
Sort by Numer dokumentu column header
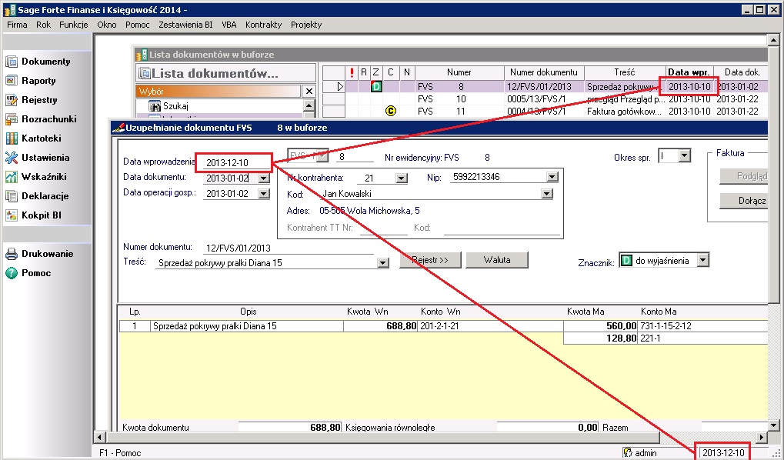[543, 72]
